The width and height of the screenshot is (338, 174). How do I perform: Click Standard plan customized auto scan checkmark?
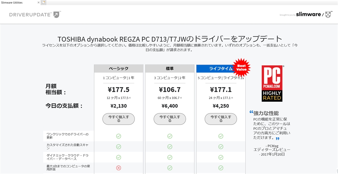click(170, 147)
